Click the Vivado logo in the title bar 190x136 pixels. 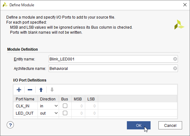click(x=5, y=5)
